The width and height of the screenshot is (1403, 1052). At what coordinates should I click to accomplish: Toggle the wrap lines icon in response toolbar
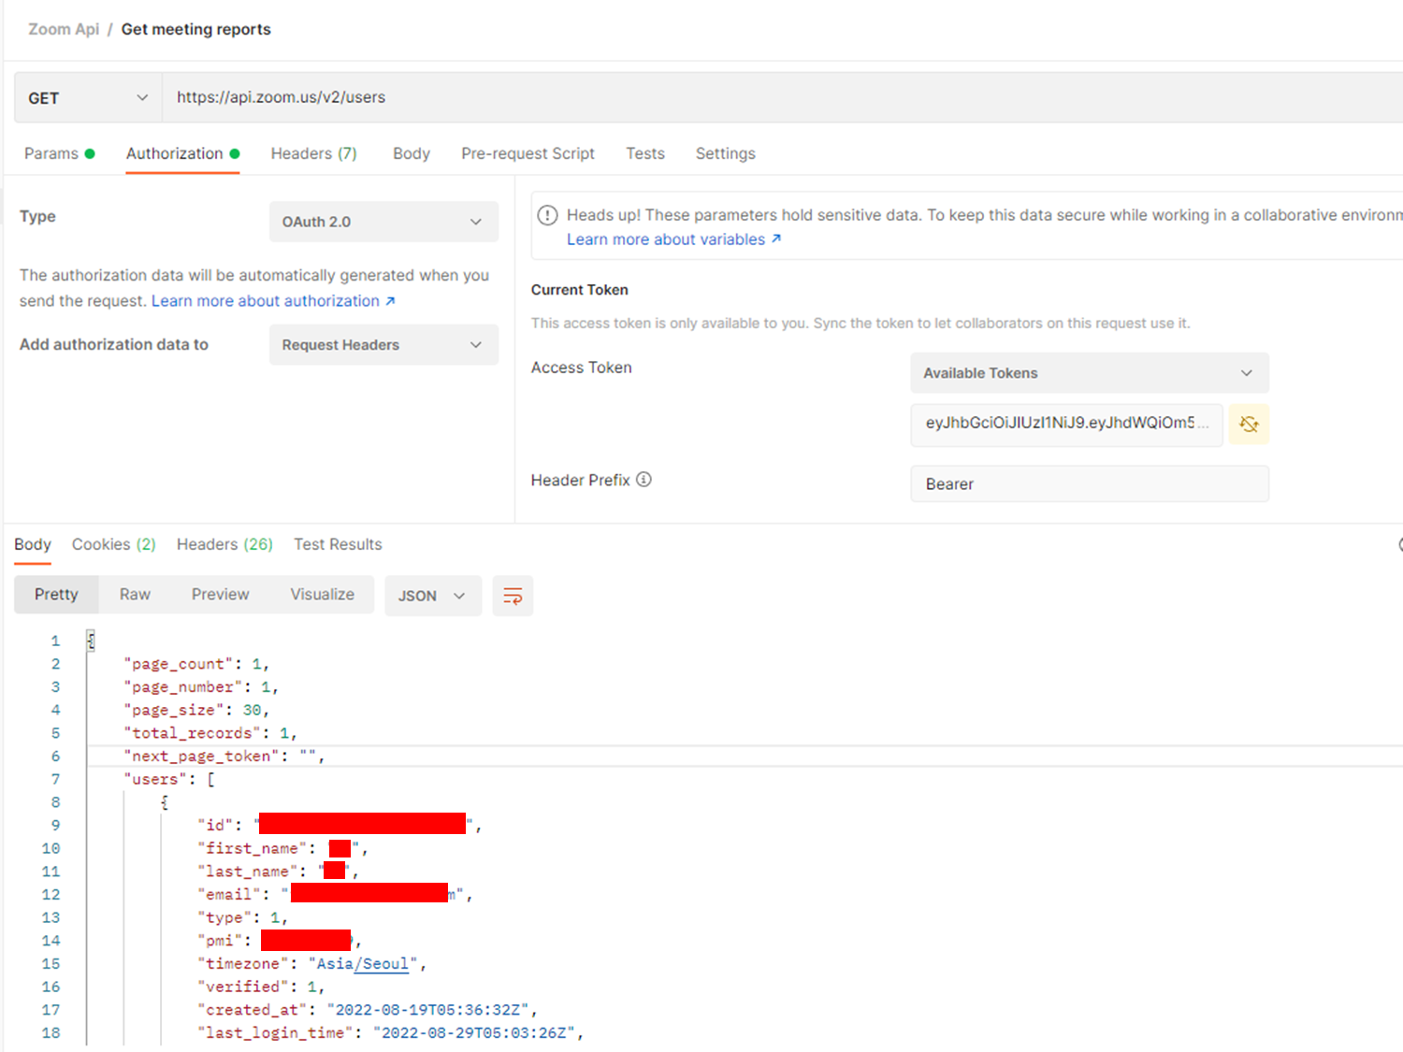[513, 596]
